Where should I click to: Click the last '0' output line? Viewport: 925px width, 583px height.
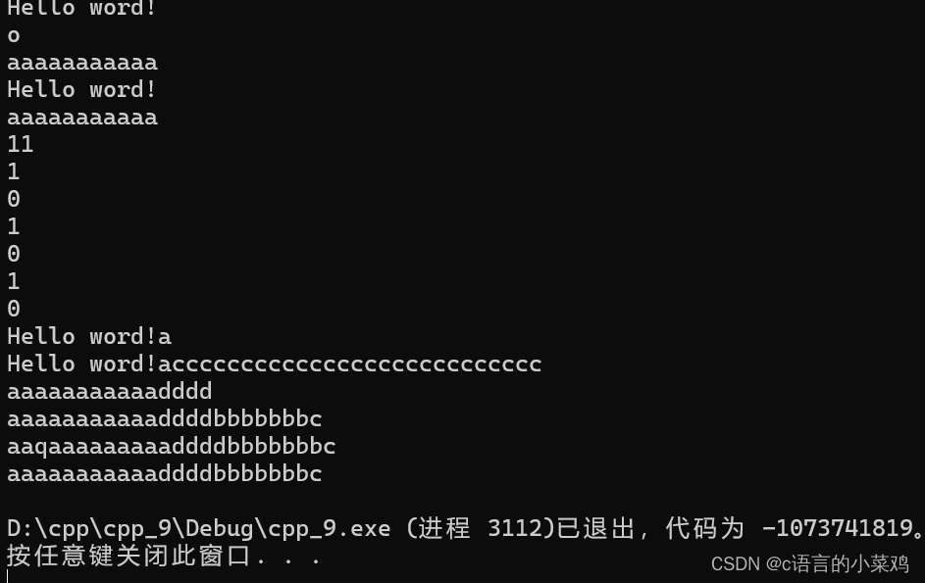pyautogui.click(x=14, y=309)
